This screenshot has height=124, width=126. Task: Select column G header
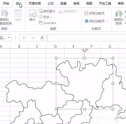pyautogui.click(x=110, y=47)
